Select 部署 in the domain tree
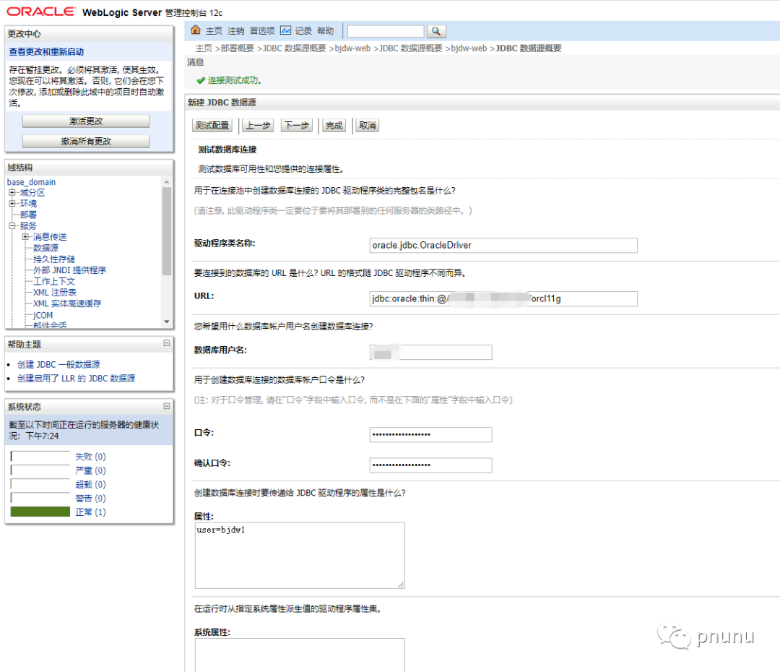The height and width of the screenshot is (672, 780). [x=28, y=215]
